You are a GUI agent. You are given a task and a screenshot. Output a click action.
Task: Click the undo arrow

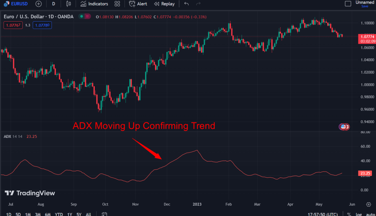tap(187, 4)
